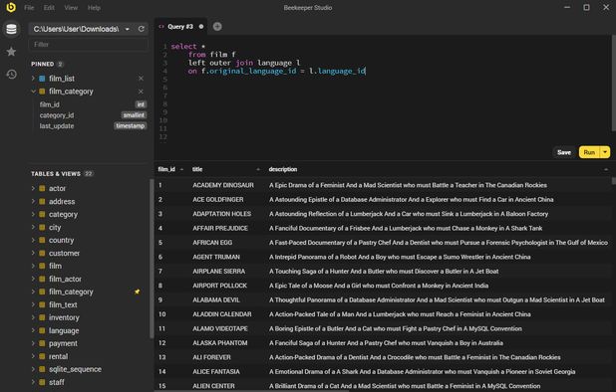Expand the sqlite_sequence table columns

point(33,369)
